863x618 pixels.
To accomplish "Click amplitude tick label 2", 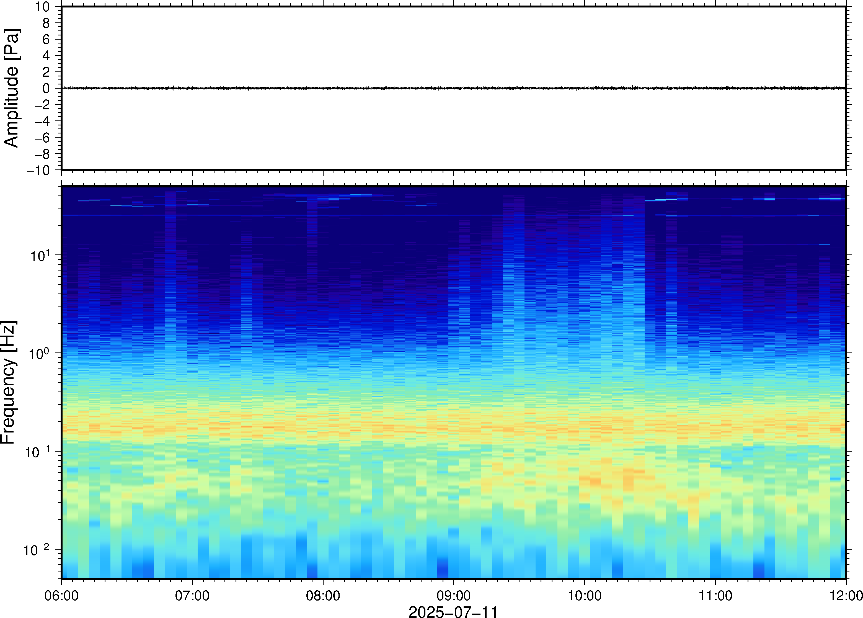I will point(46,72).
